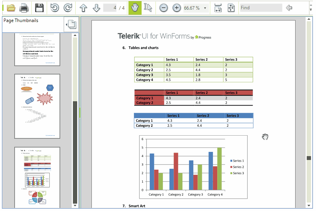Print the document using the printer icon
Image resolution: width=316 pixels, height=211 pixels.
click(x=24, y=8)
